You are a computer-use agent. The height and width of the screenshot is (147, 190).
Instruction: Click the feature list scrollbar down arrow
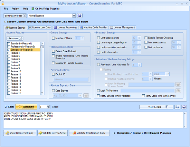(42, 93)
